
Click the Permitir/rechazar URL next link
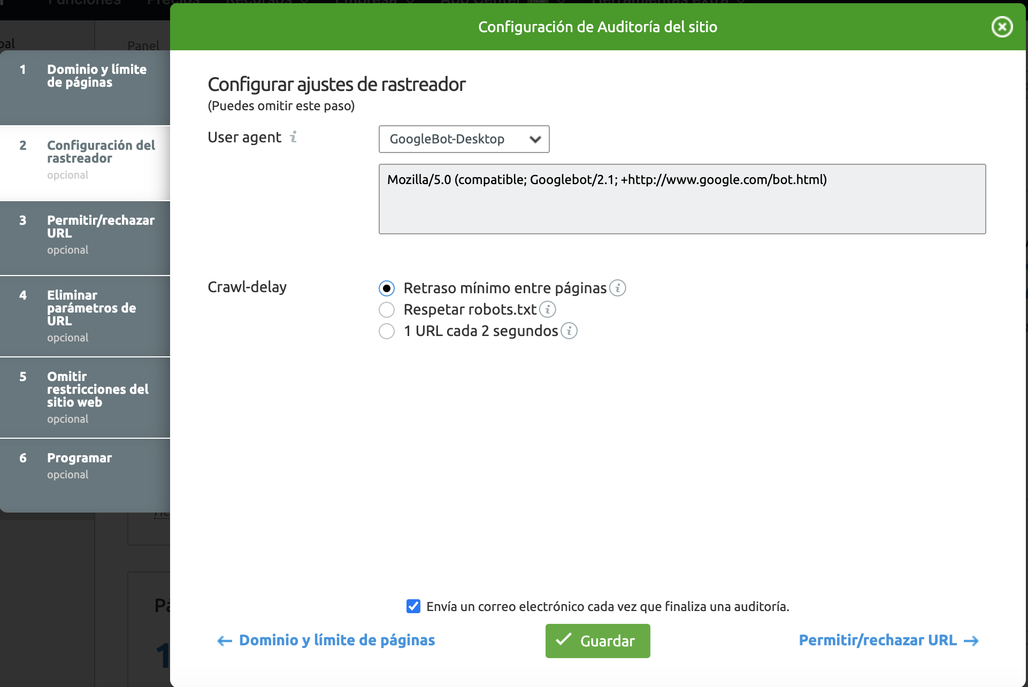pos(878,640)
